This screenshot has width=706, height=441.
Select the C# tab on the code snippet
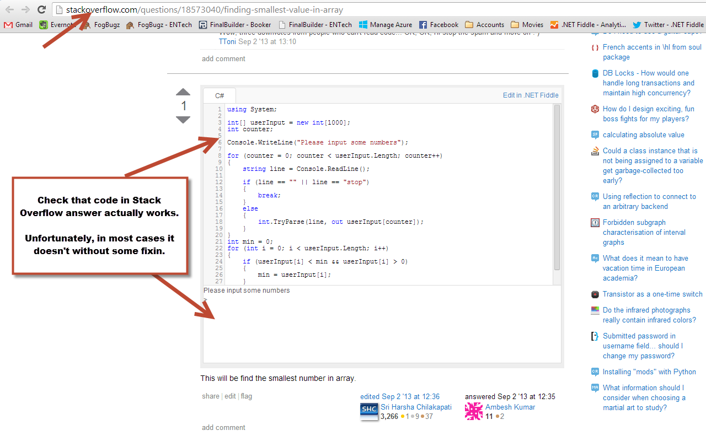(x=219, y=95)
